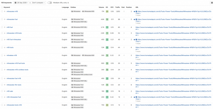Click the Language column header

[65, 7]
